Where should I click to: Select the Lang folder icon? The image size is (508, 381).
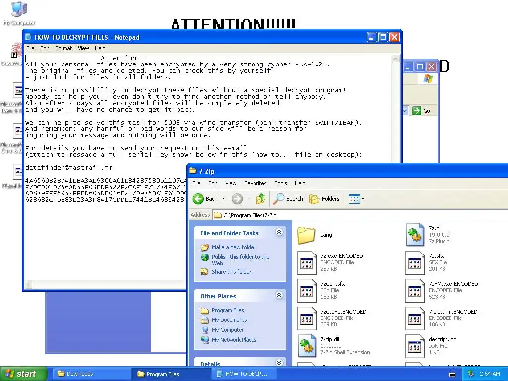click(x=306, y=235)
